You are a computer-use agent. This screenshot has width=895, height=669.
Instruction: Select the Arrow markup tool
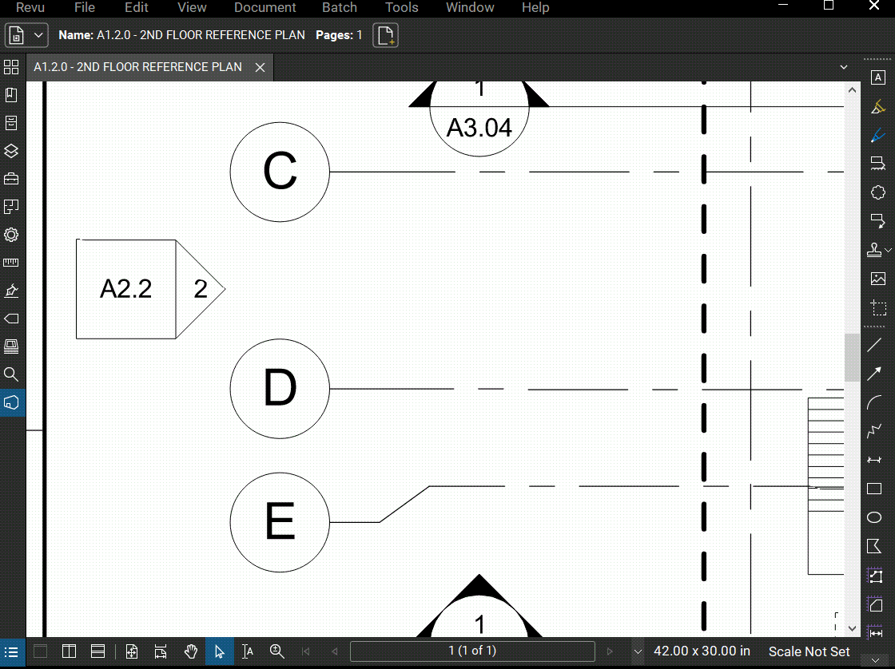(874, 374)
